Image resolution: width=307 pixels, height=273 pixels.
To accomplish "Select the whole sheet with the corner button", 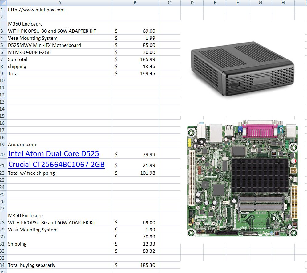I will click(3, 3).
